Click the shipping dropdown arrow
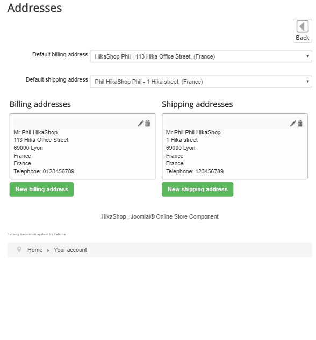 pos(307,82)
